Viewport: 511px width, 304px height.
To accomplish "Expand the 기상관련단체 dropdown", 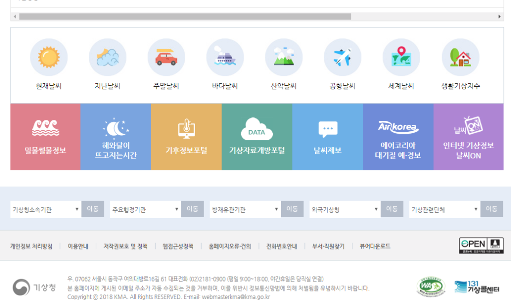I will (x=445, y=209).
